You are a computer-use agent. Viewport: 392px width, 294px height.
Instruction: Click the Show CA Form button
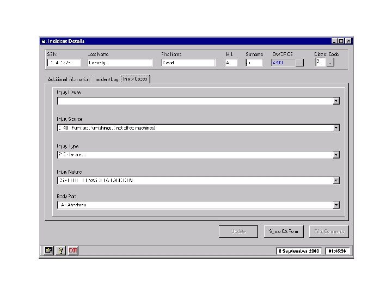tap(284, 231)
